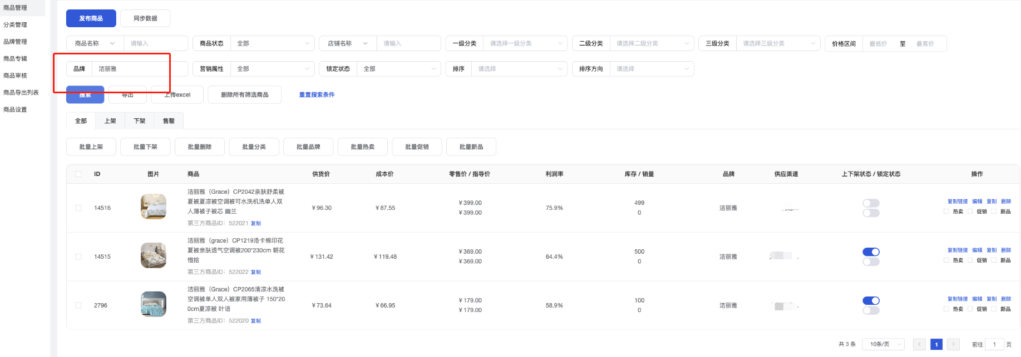Image resolution: width=1021 pixels, height=357 pixels.
Task: Open product image thumbnail for ID 14516
Action: pyautogui.click(x=154, y=207)
